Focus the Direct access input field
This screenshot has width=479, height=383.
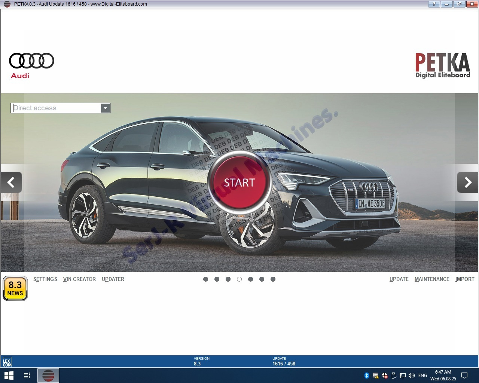(x=56, y=108)
